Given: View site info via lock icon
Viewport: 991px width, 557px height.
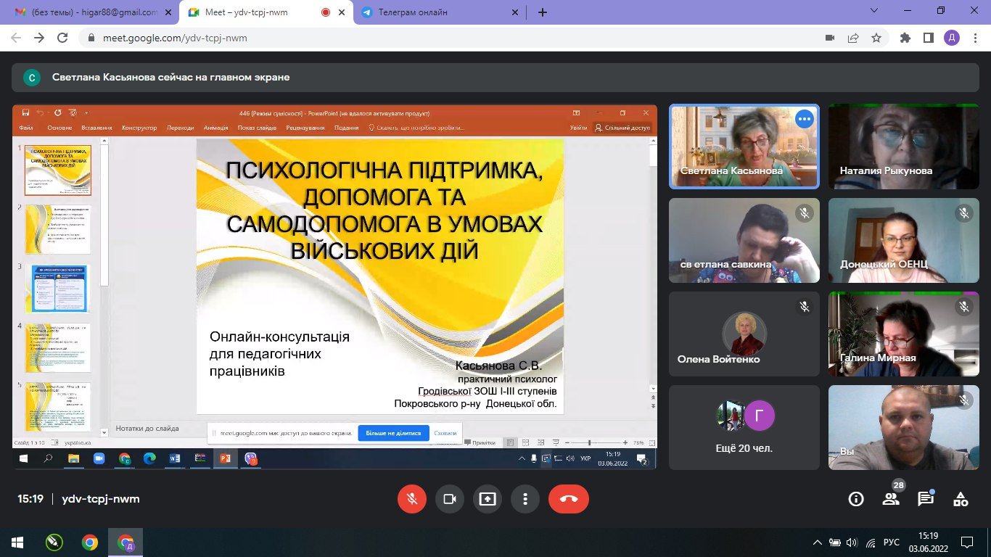Looking at the screenshot, I should pos(91,38).
